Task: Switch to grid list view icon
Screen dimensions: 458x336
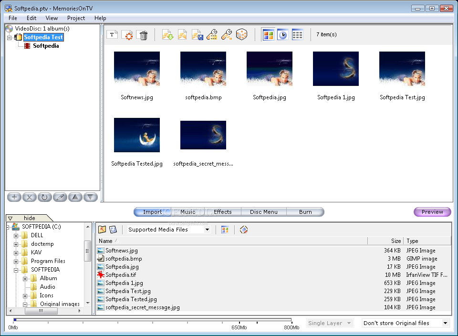Action: tap(297, 35)
